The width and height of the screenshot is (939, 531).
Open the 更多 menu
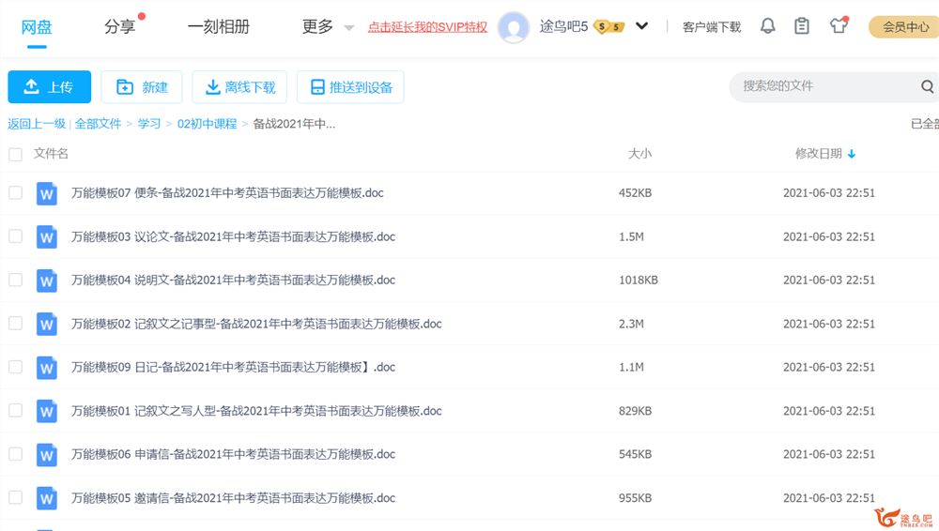317,27
